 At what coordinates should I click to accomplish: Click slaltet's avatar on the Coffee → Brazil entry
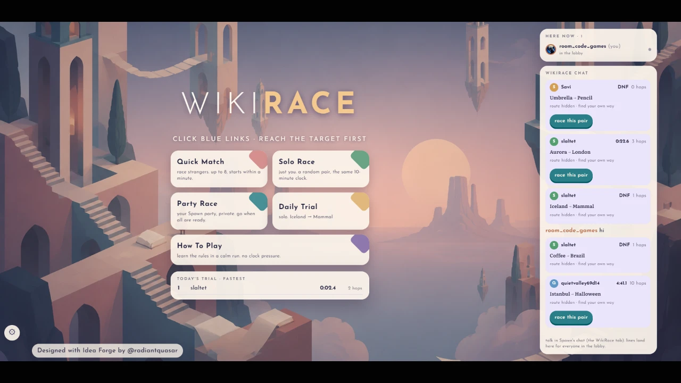[554, 245]
